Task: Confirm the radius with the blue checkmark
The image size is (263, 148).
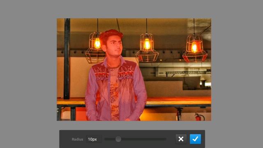Action: 195,139
